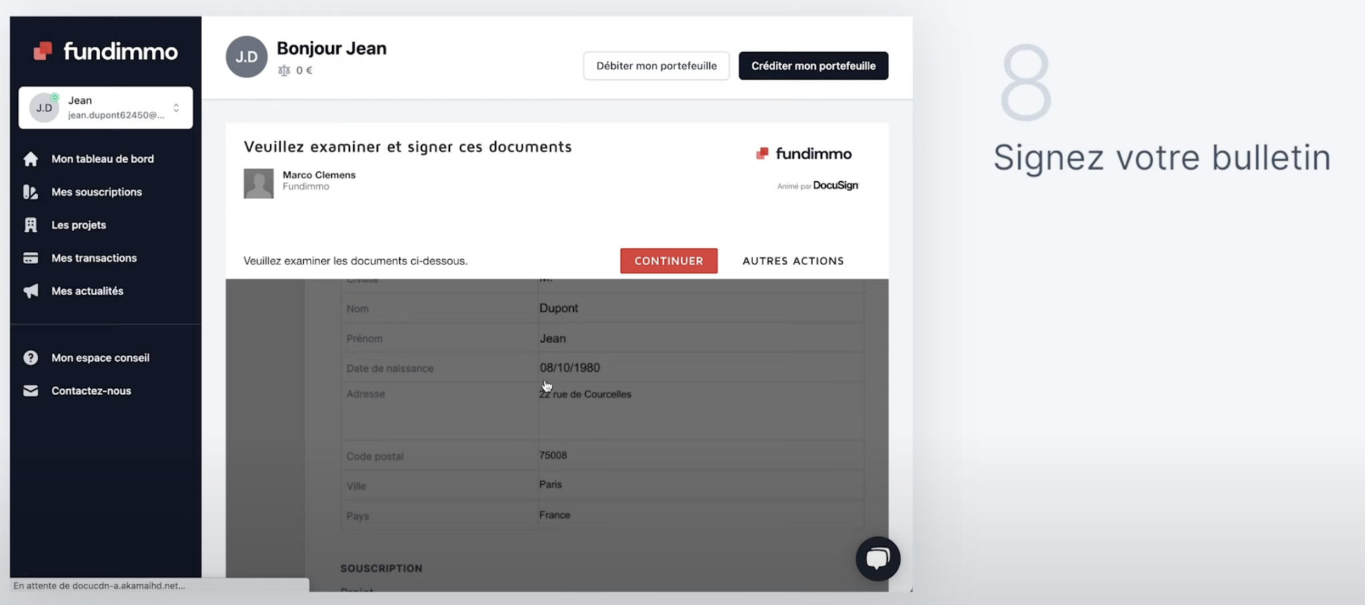Click the question mark icon for Mon espace conseil
Viewport: 1365px width, 605px height.
(x=31, y=358)
